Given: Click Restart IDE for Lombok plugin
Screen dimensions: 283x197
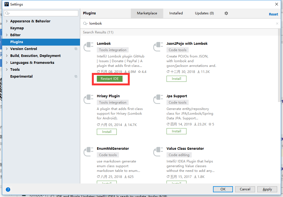Looking at the screenshot, I should click(x=110, y=79).
